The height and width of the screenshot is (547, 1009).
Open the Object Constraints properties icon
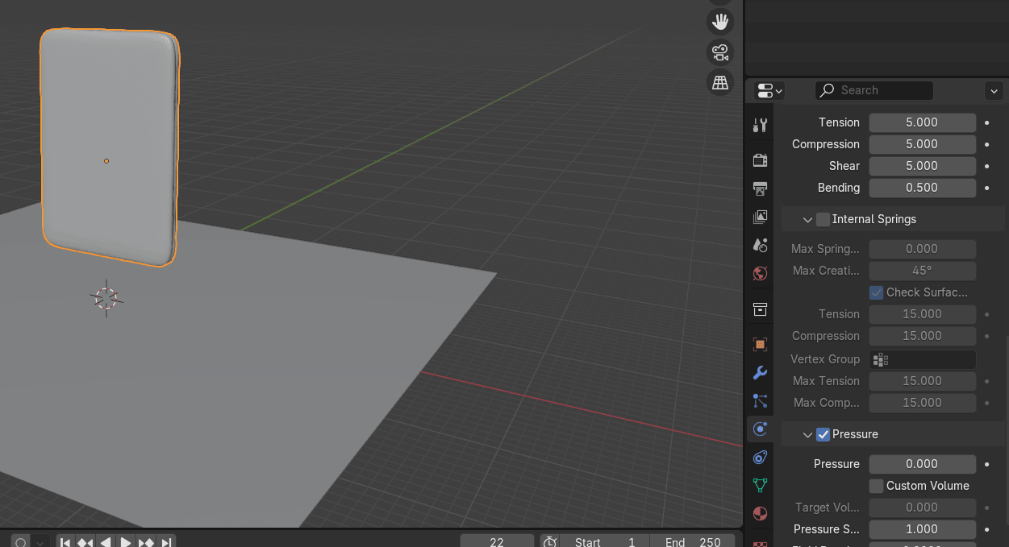(760, 458)
